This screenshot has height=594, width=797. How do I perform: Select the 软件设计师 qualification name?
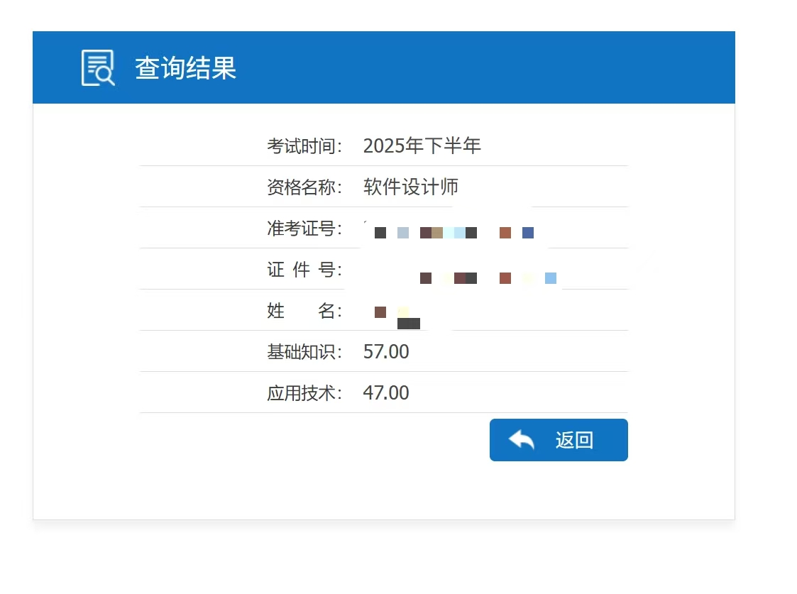pos(412,186)
